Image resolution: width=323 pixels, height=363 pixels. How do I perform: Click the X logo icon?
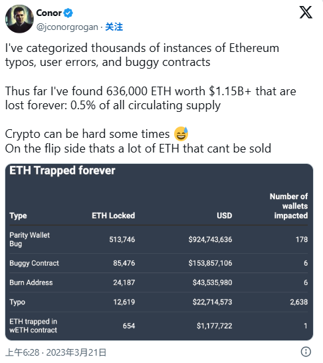coord(306,13)
